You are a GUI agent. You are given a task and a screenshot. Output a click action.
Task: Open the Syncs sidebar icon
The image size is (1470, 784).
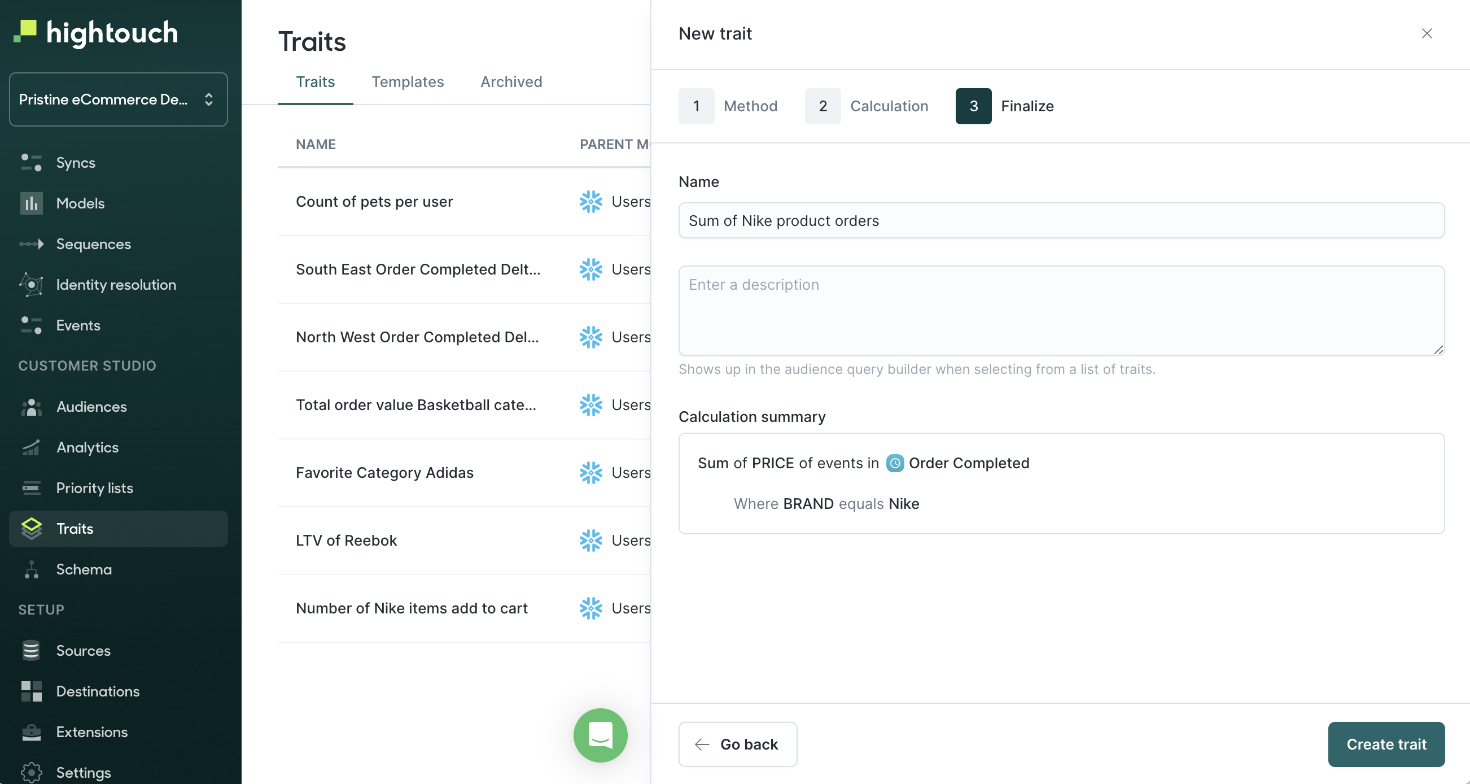(32, 163)
